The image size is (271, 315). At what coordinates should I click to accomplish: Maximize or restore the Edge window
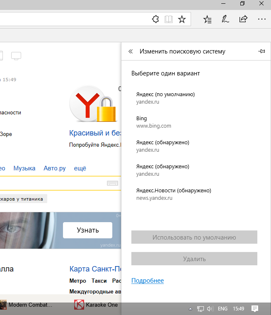(x=242, y=3)
